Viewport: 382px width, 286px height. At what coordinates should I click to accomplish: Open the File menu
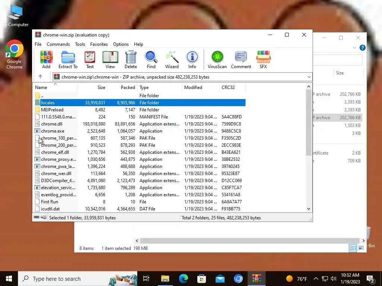coord(38,44)
